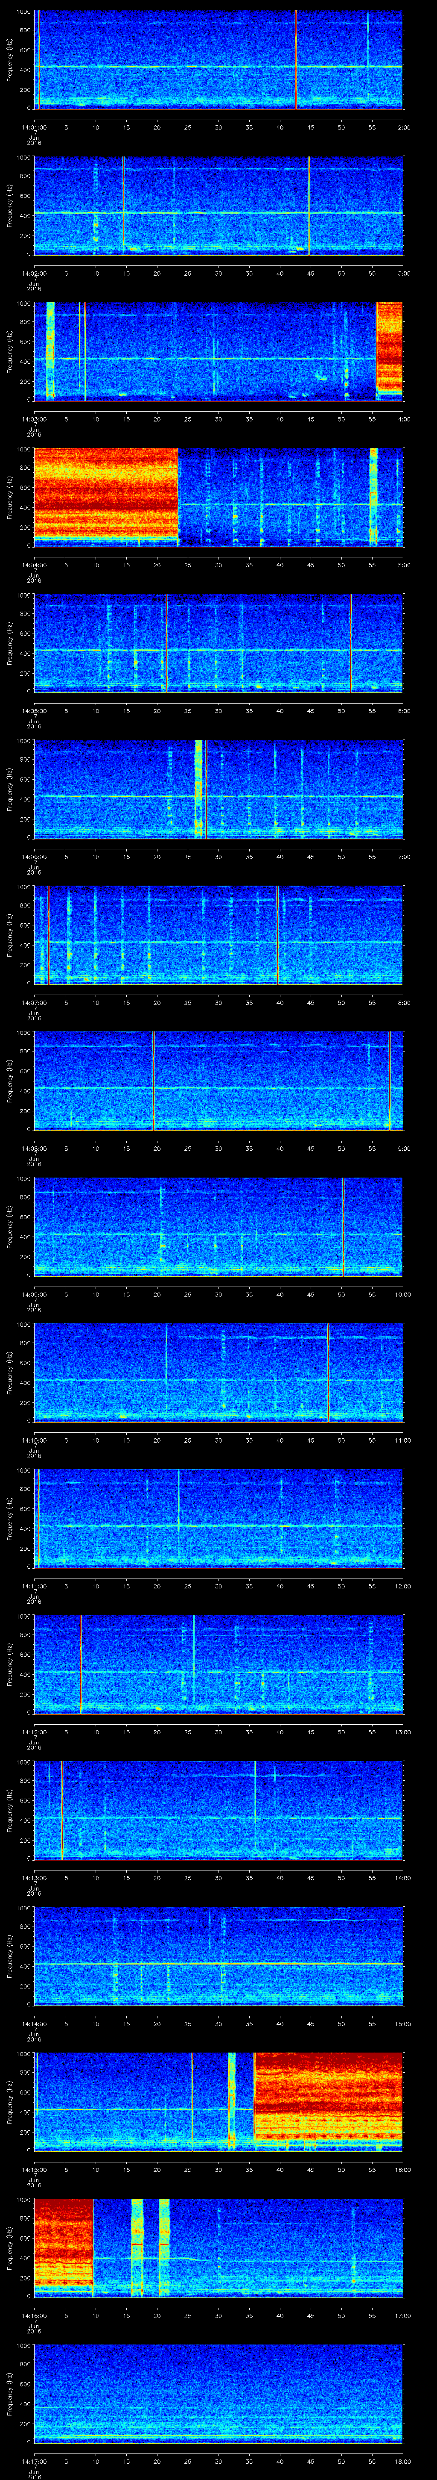Image resolution: width=437 pixels, height=2480 pixels.
Task: Click the bright burst near 27s in 14:06:00 panel
Action: (199, 789)
